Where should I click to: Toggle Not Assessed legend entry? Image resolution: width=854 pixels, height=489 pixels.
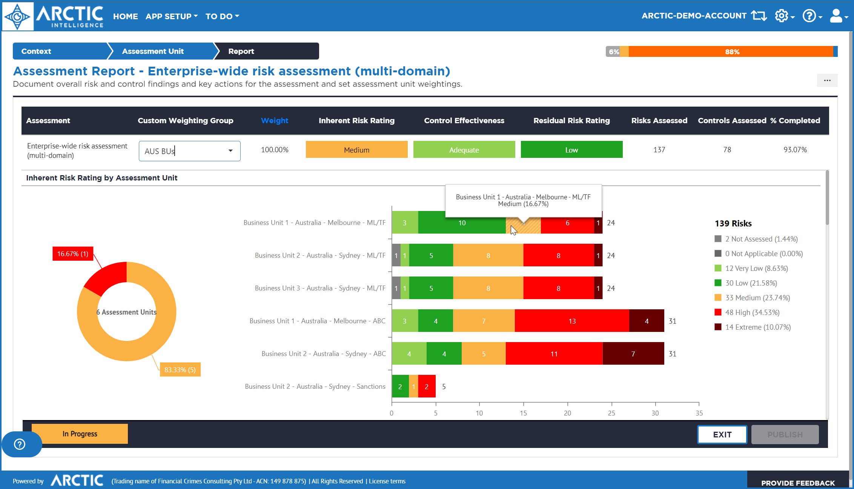coord(756,239)
